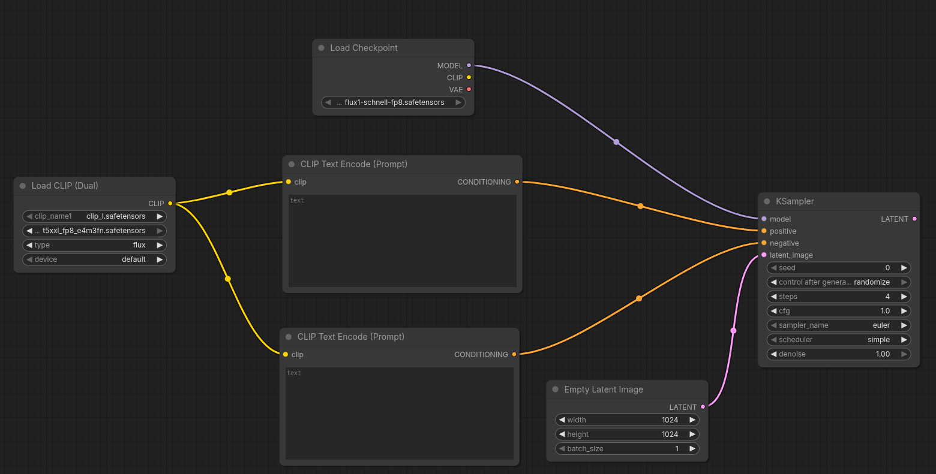Increase batch_size with the right arrow
Image resolution: width=936 pixels, height=474 pixels.
pos(692,449)
